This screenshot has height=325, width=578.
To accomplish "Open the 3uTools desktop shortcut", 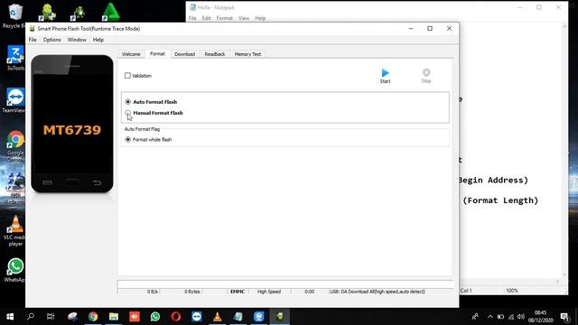I will click(x=15, y=58).
